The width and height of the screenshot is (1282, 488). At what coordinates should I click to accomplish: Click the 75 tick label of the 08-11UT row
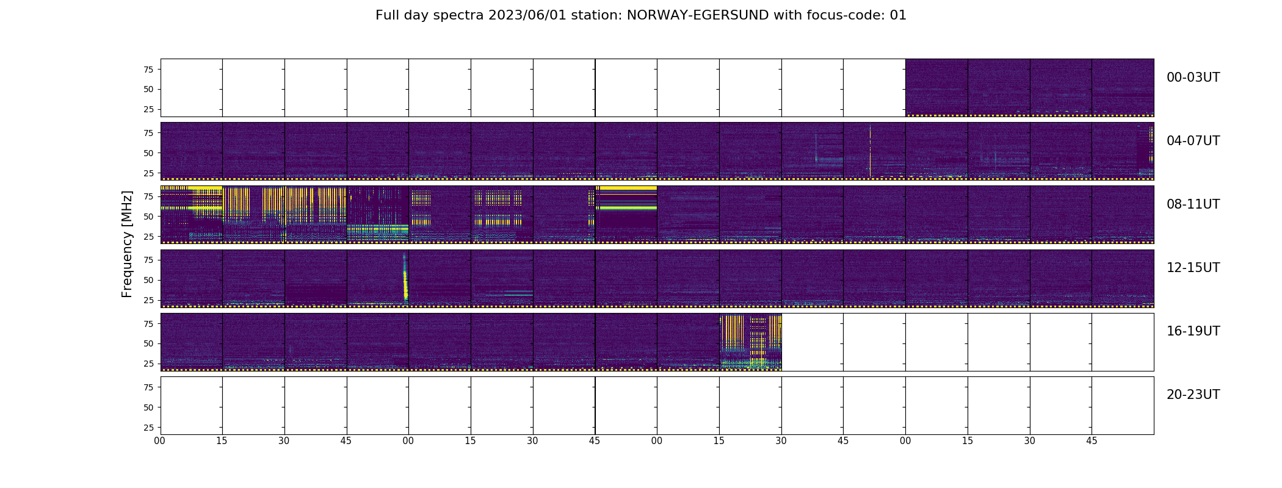148,196
